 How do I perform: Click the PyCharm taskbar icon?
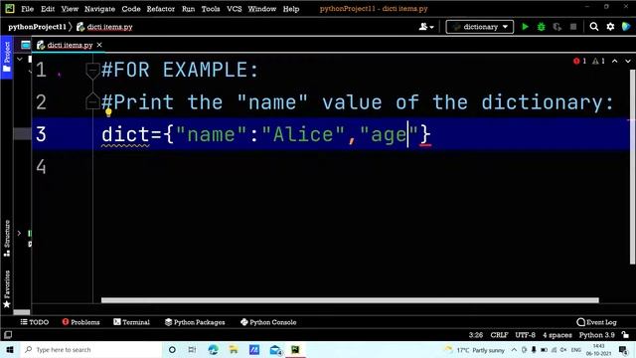[x=295, y=349]
